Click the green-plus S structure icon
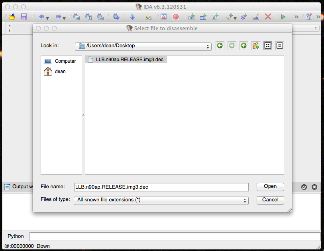Image resolution: width=324 pixels, height=251 pixels. pos(230,17)
